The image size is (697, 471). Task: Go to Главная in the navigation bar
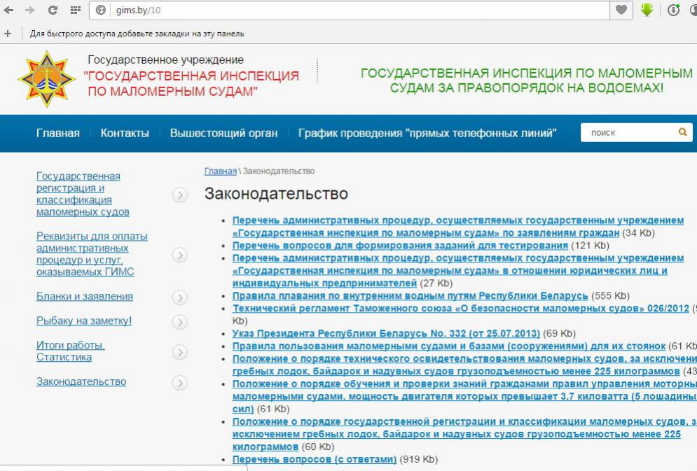click(58, 133)
